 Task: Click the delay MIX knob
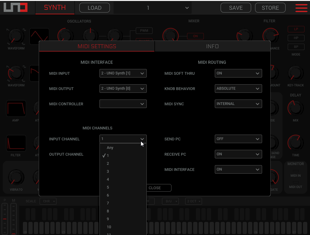[296, 108]
